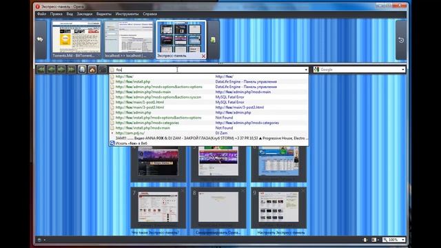
Task: Click the dark square button beside Home
Action: pos(103,70)
